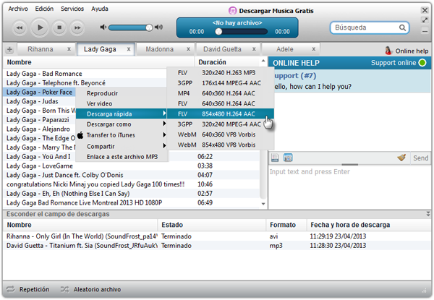
Task: Select Rihanna - Only Girl download row
Action: click(217, 236)
